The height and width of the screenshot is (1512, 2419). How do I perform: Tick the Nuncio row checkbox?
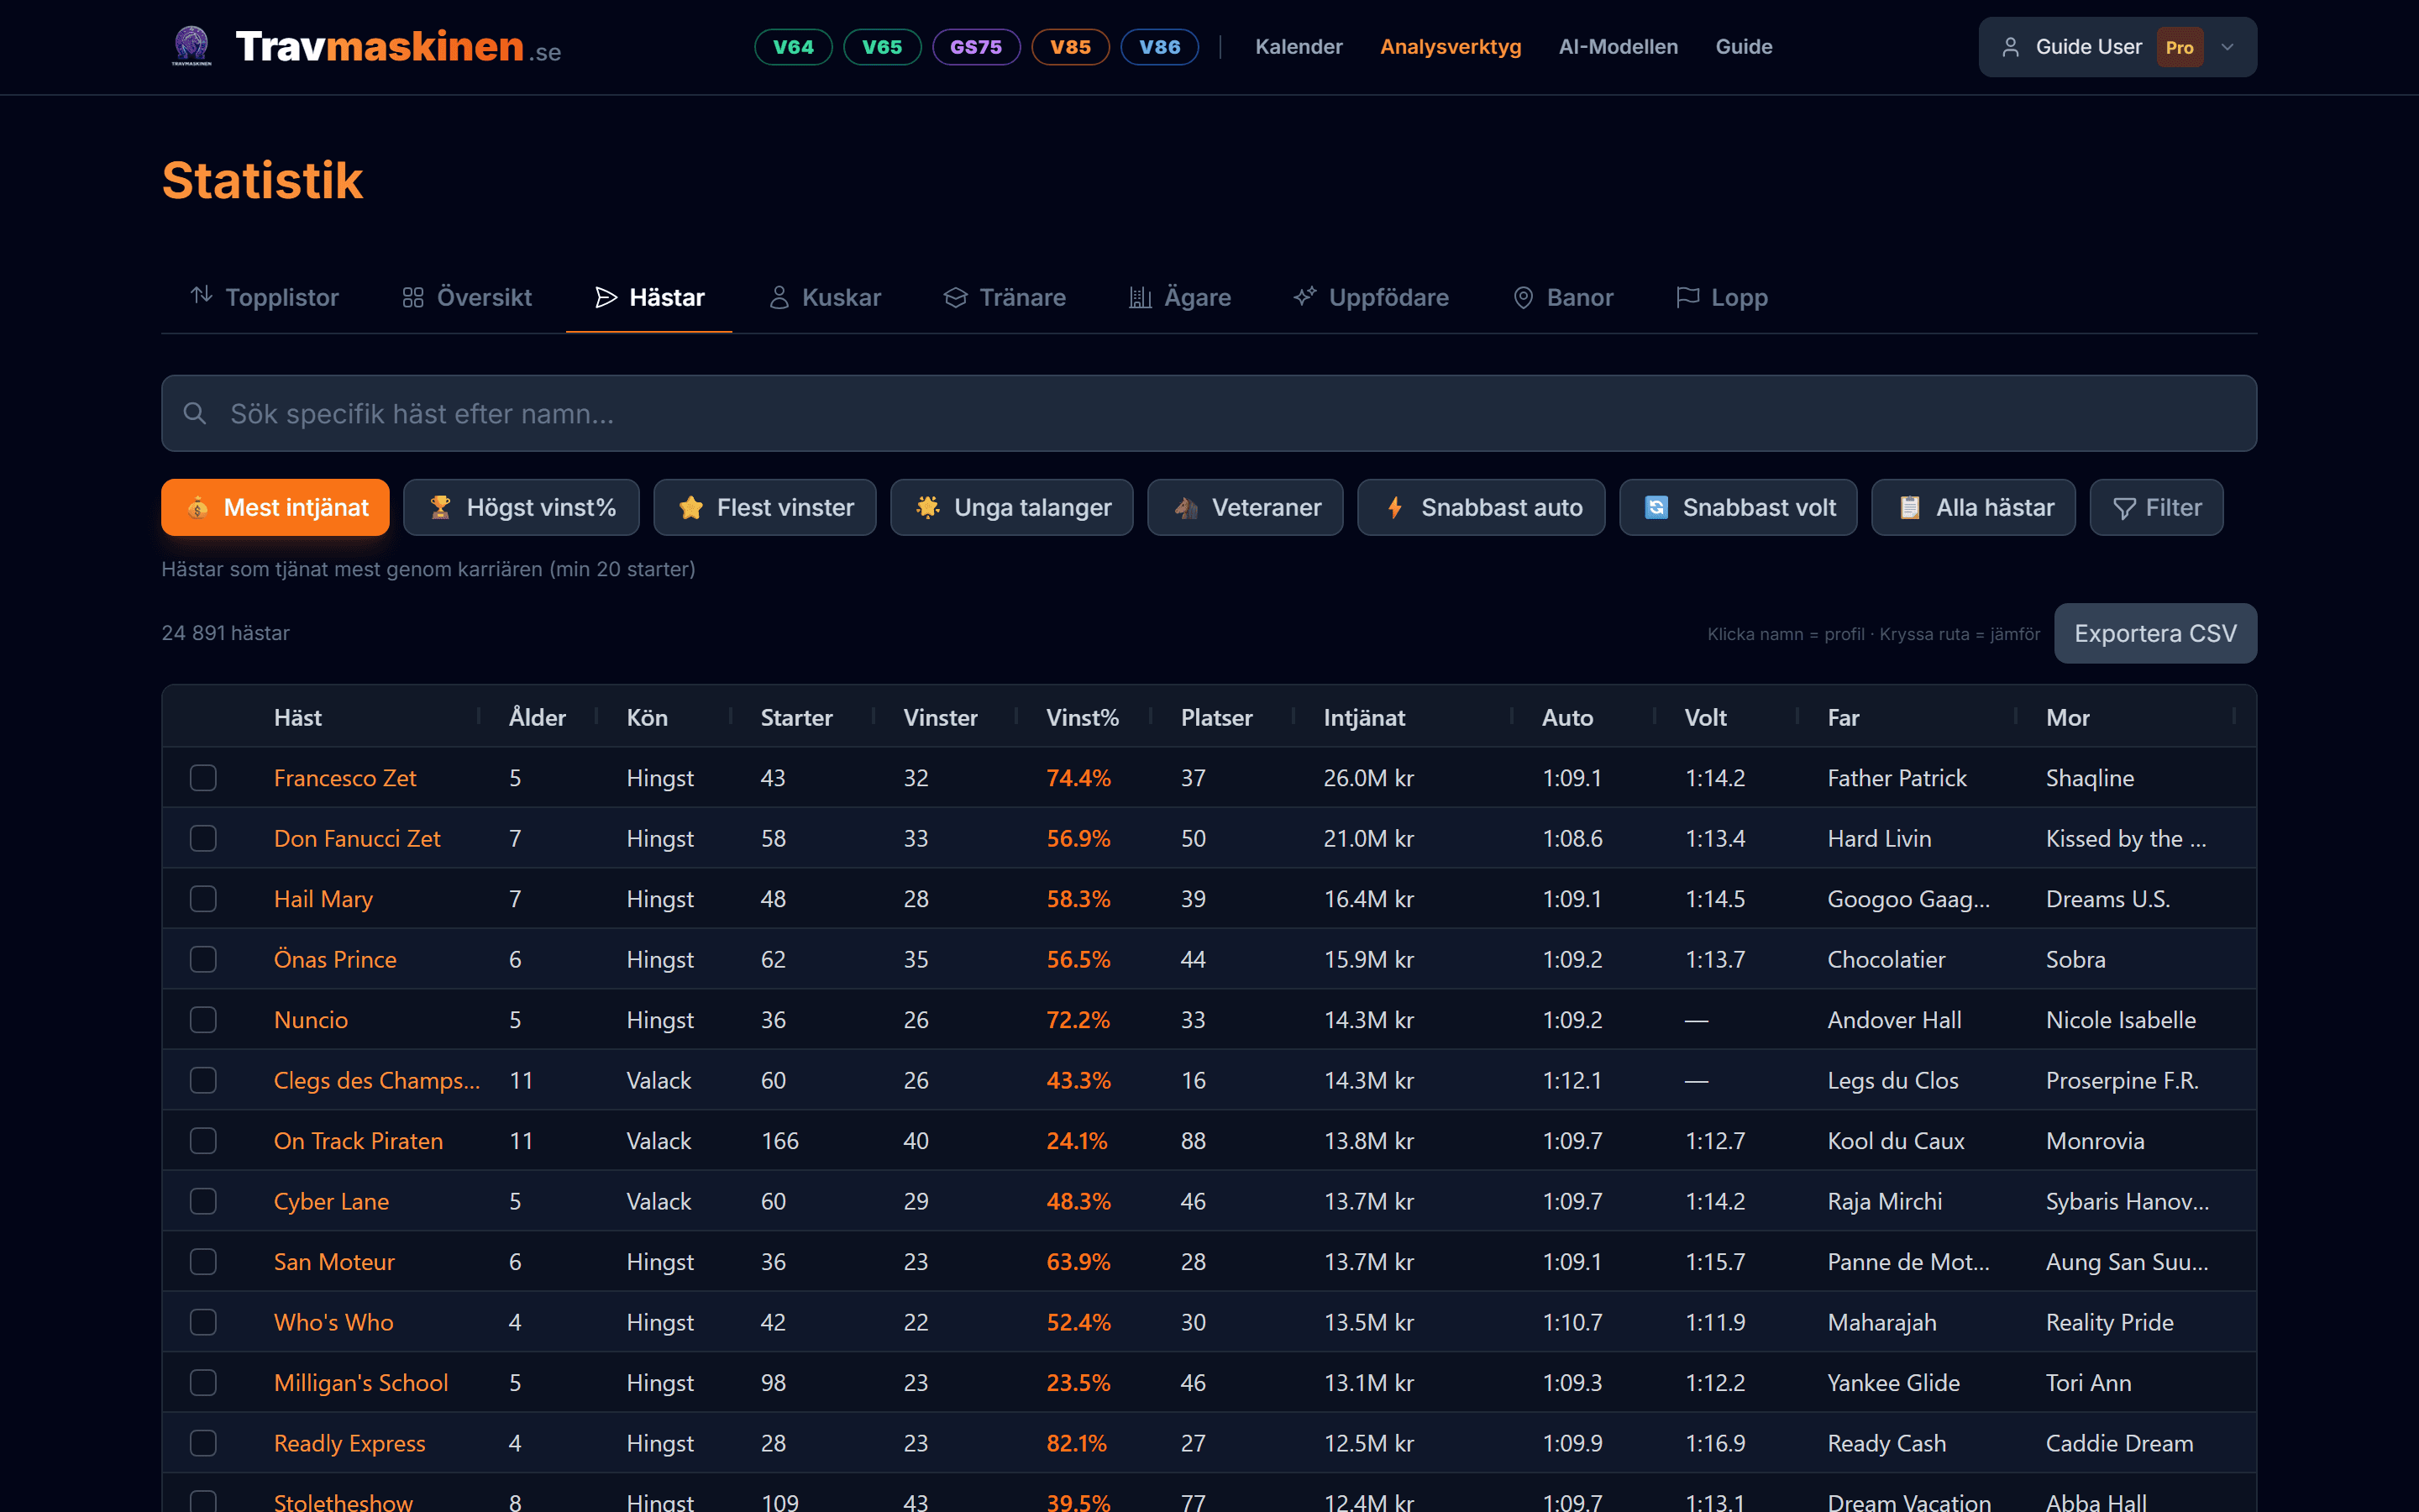coord(203,1020)
